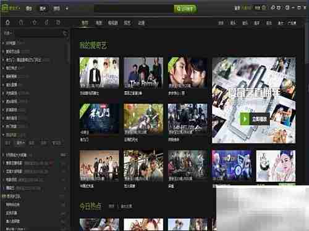Open the blue stage-lit show thumbnail

click(x=232, y=166)
